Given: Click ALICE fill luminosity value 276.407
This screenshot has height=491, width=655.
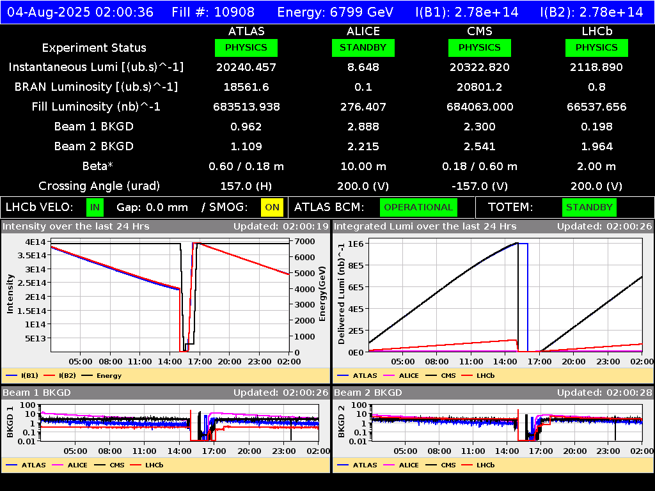Looking at the screenshot, I should click(x=363, y=107).
